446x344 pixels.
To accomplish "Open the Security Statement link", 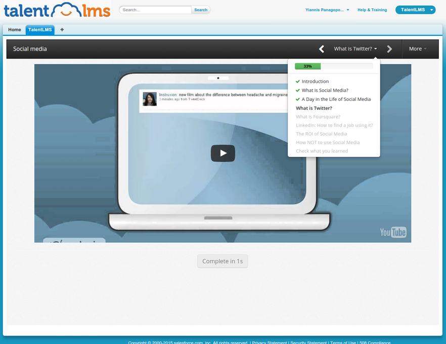I will click(x=308, y=342).
